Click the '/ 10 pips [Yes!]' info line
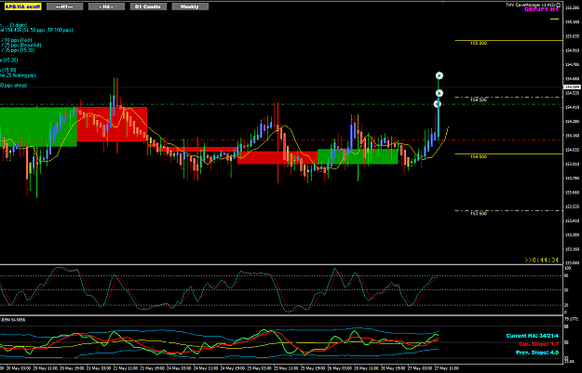This screenshot has width=582, height=373. click(x=17, y=40)
